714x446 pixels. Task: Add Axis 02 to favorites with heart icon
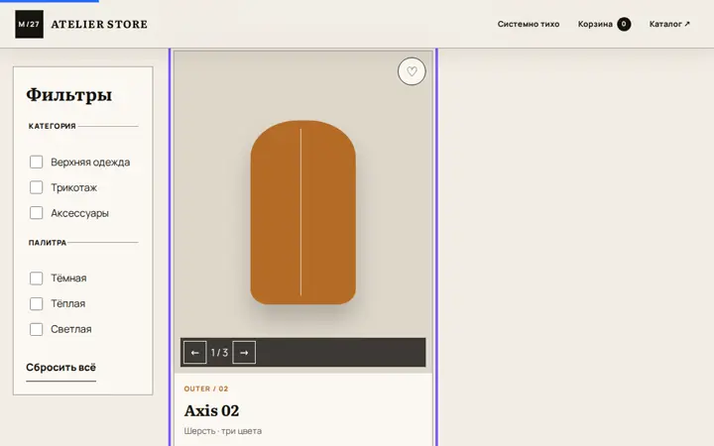[412, 71]
